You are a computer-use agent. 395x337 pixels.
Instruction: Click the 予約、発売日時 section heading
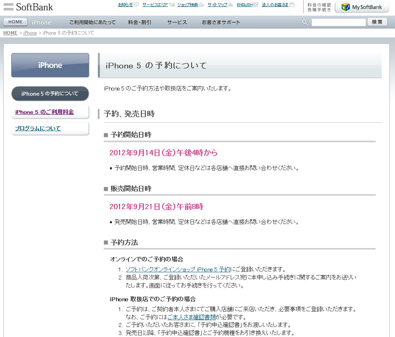point(129,114)
